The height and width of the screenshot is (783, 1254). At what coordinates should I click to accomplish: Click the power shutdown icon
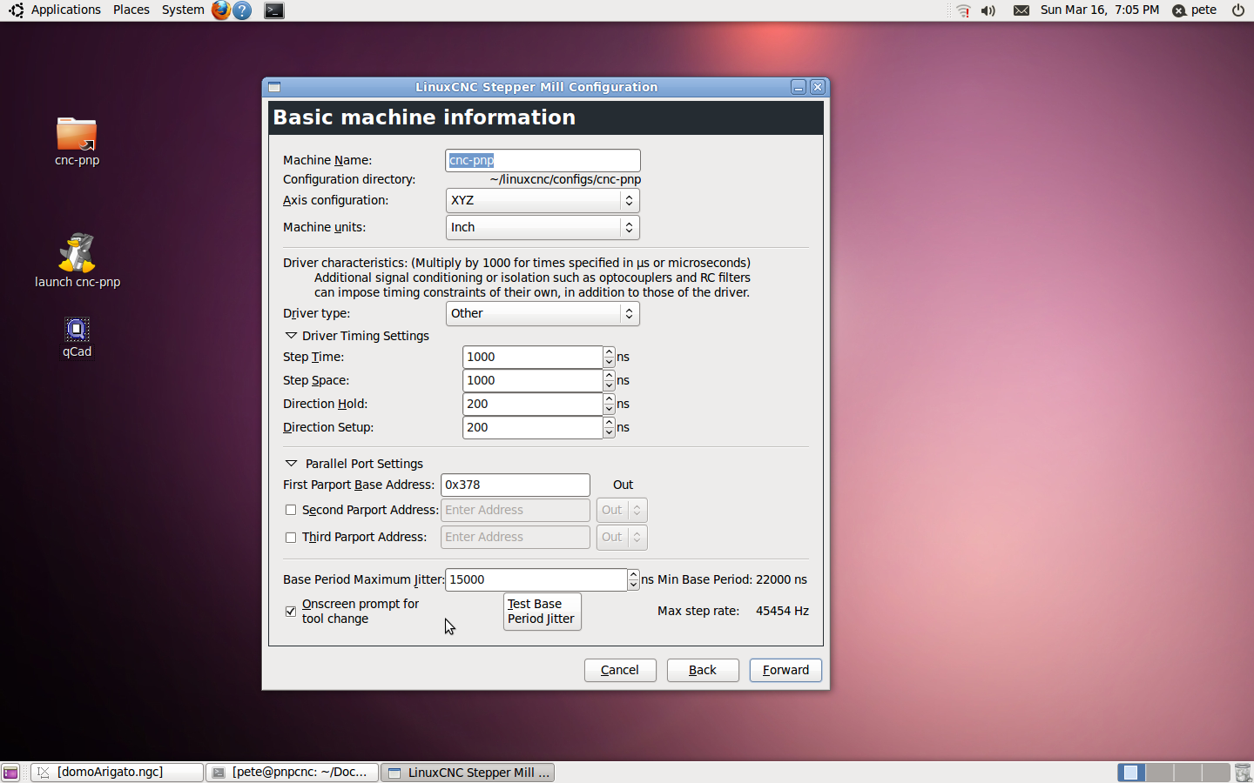coord(1238,10)
